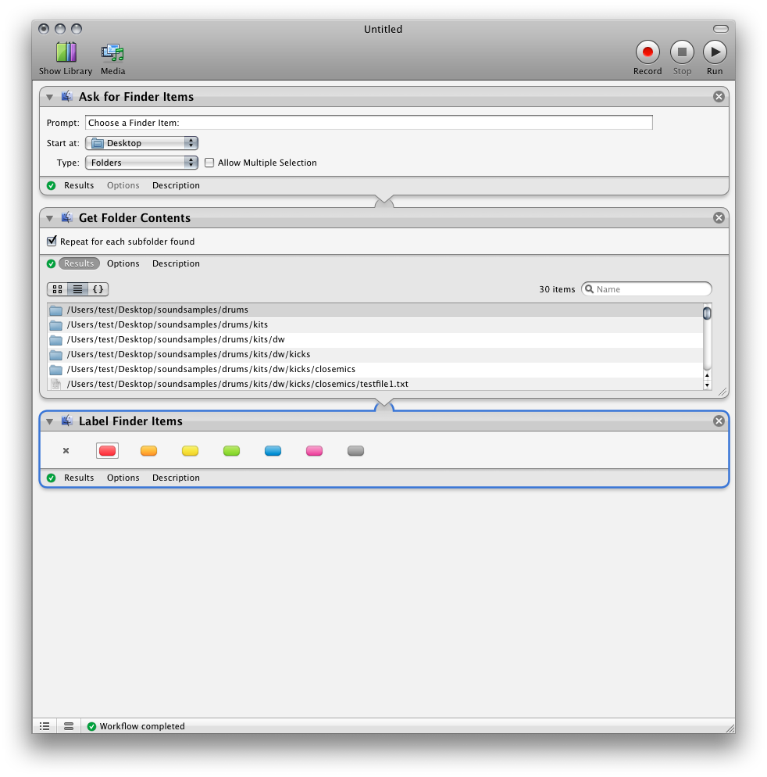Choose the red label color

pos(108,450)
